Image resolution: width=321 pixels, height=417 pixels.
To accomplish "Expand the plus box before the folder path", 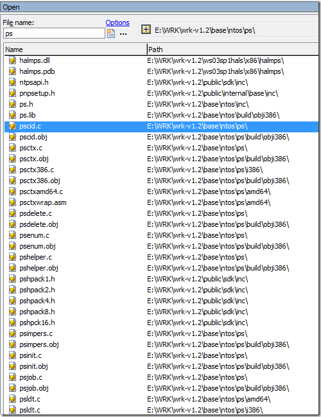I will [146, 30].
